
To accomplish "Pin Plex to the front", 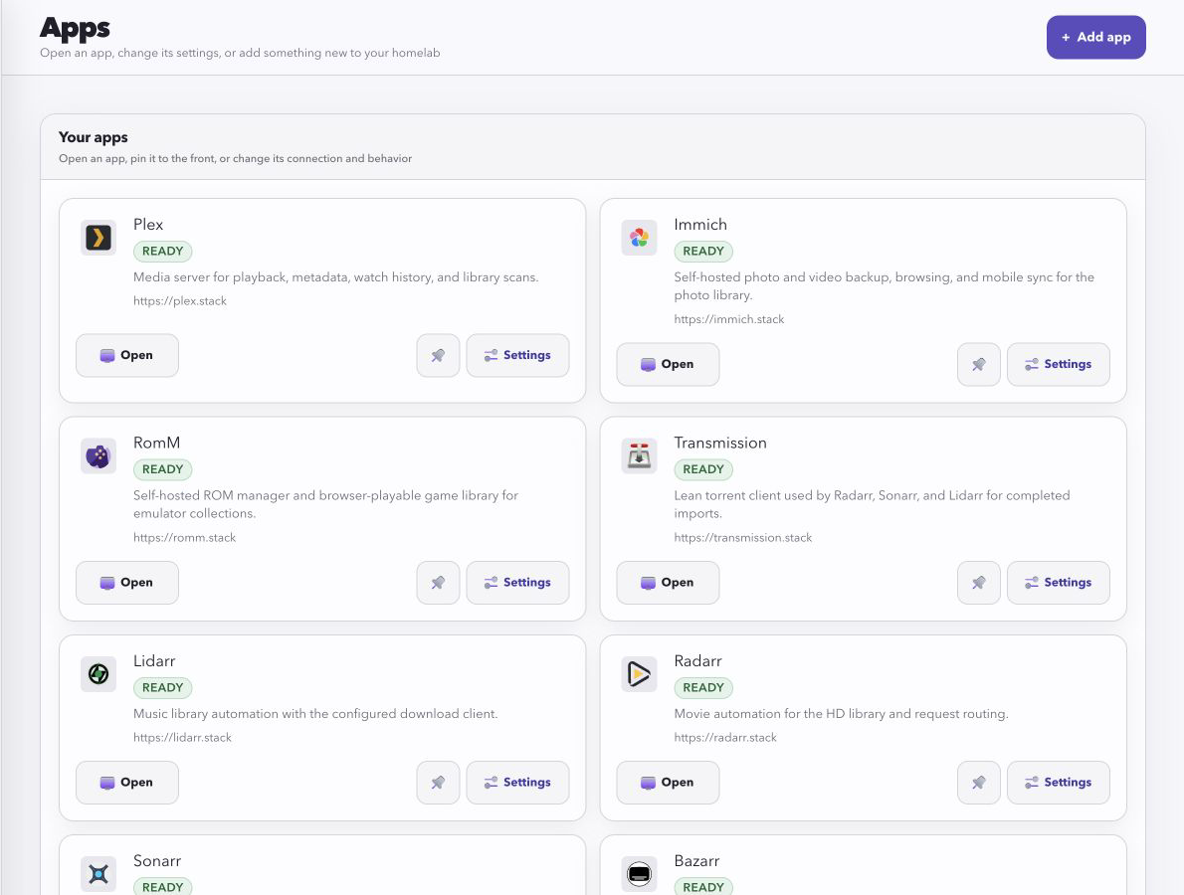I will 438,355.
